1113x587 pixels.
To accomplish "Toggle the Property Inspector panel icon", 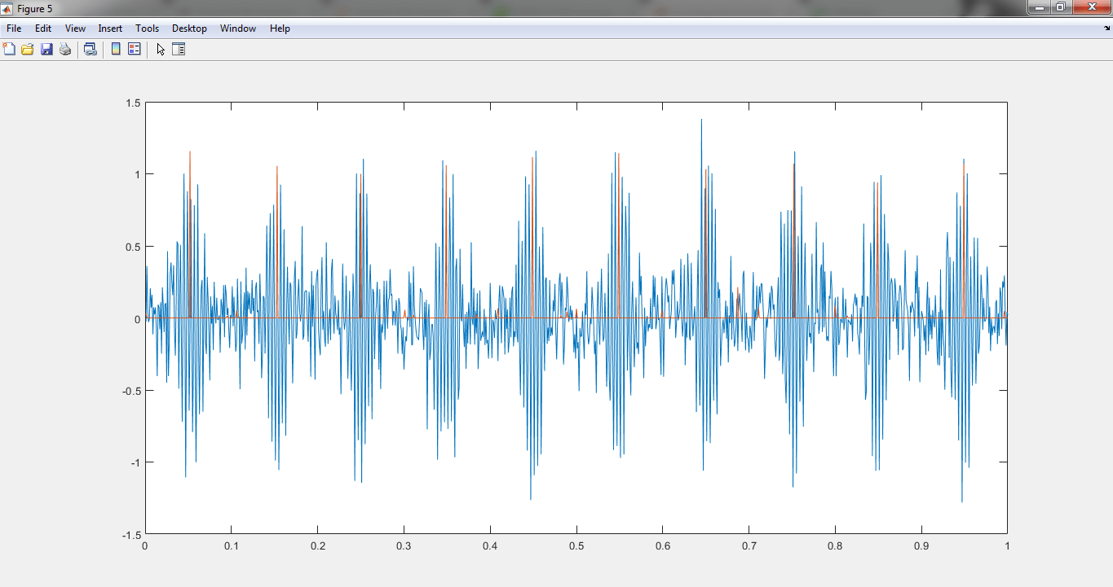I will pyautogui.click(x=179, y=49).
